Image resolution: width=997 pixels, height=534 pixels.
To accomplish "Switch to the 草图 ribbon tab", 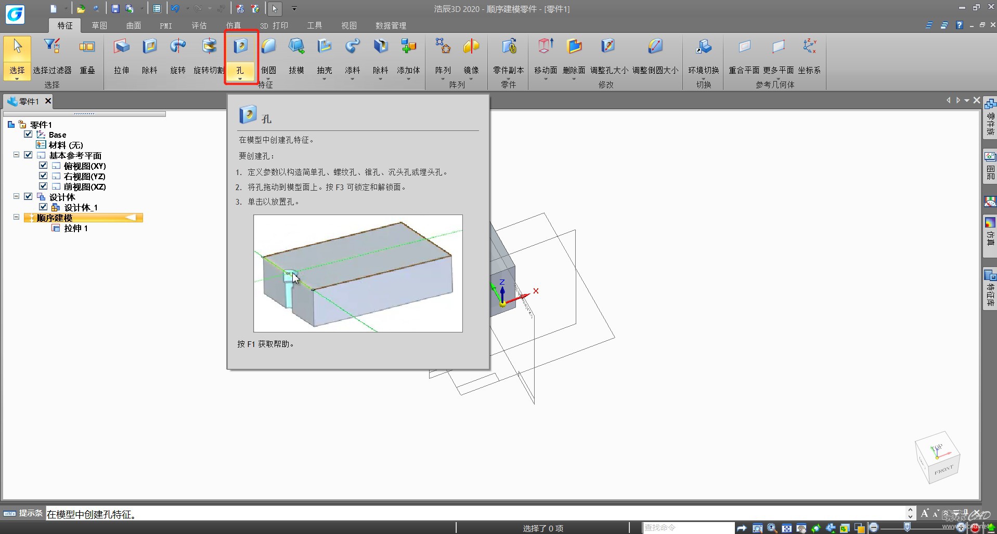I will coord(99,25).
